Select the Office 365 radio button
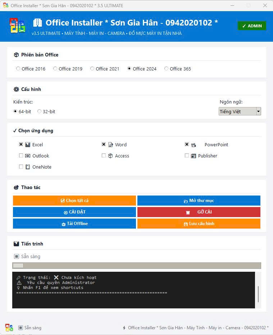 point(166,69)
